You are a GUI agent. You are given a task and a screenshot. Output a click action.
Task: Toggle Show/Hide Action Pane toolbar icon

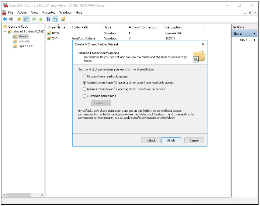tap(55, 19)
